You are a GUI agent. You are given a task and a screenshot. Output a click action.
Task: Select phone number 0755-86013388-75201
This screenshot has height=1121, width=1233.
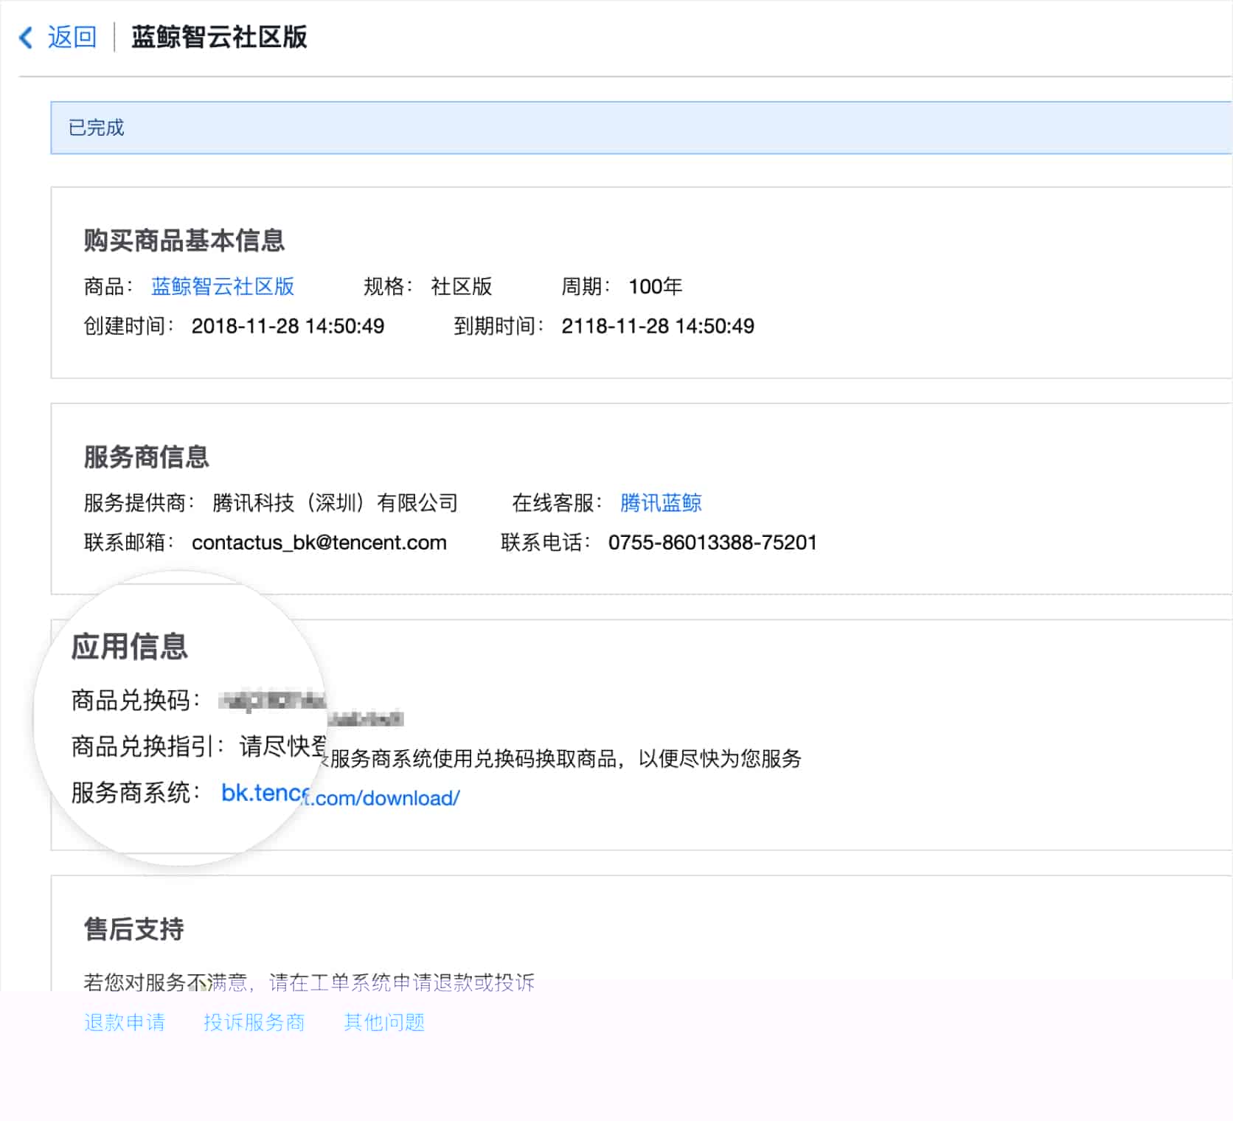(x=712, y=543)
